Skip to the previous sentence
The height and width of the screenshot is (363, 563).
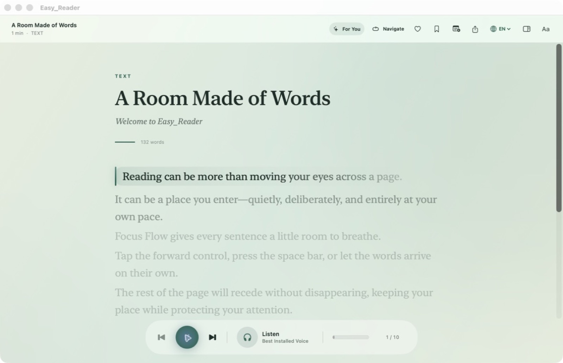[x=162, y=337]
